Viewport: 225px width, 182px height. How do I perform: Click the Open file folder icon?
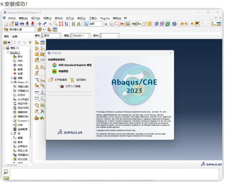(x=11, y=24)
